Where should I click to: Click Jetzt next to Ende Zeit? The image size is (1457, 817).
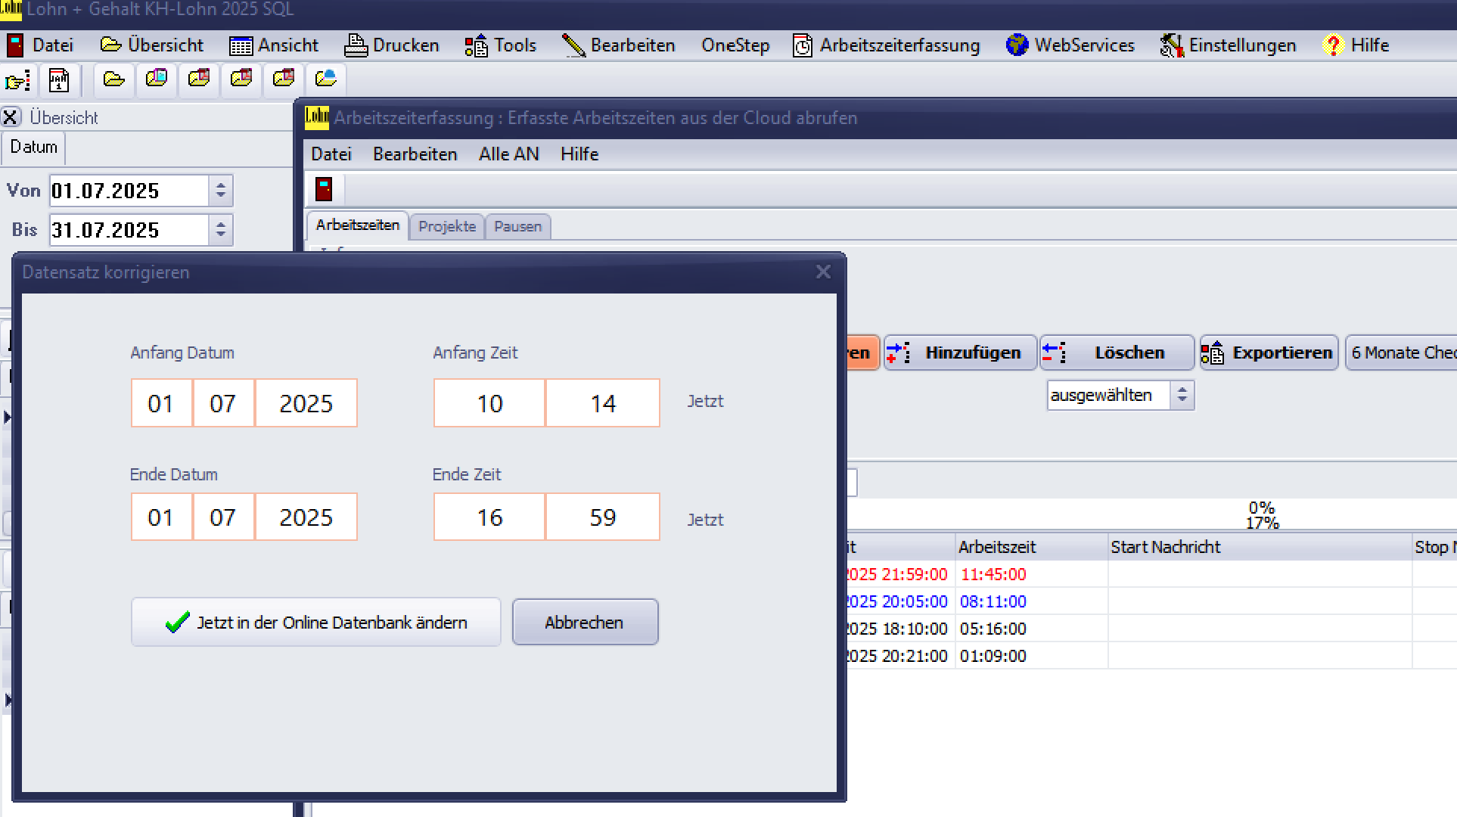705,520
